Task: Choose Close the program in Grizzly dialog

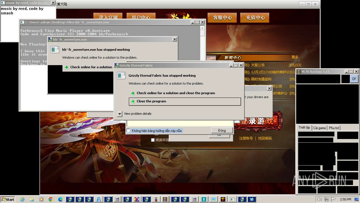Action: click(185, 101)
